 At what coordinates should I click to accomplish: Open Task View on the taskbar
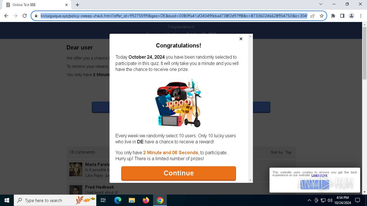point(103,200)
